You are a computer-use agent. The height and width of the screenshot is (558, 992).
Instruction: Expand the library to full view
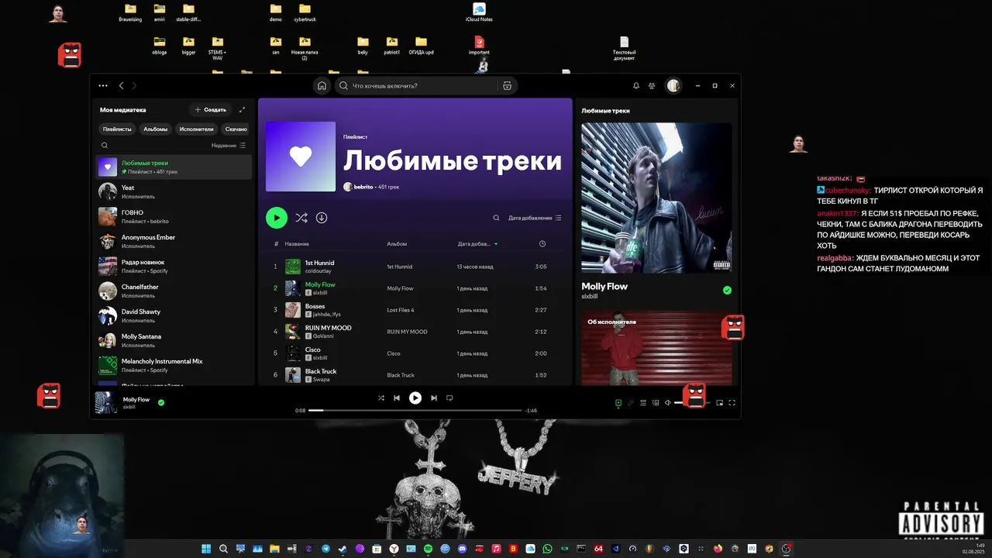click(242, 110)
